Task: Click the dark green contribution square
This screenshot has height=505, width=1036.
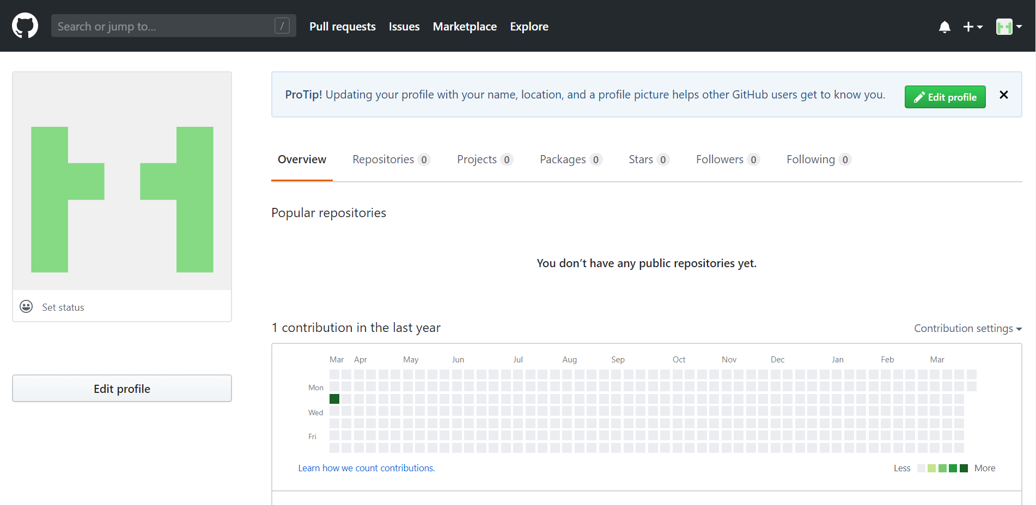Action: pos(334,399)
